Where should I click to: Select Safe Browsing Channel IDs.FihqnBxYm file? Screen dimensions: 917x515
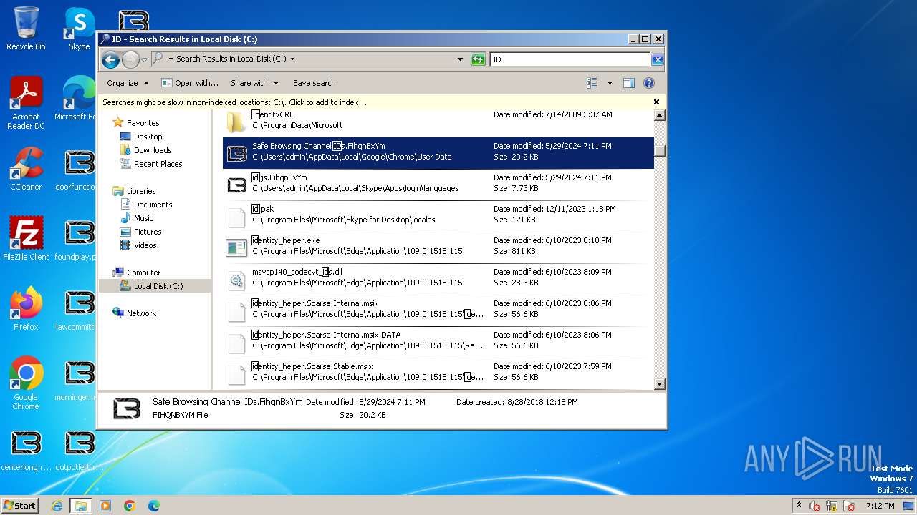click(x=438, y=153)
